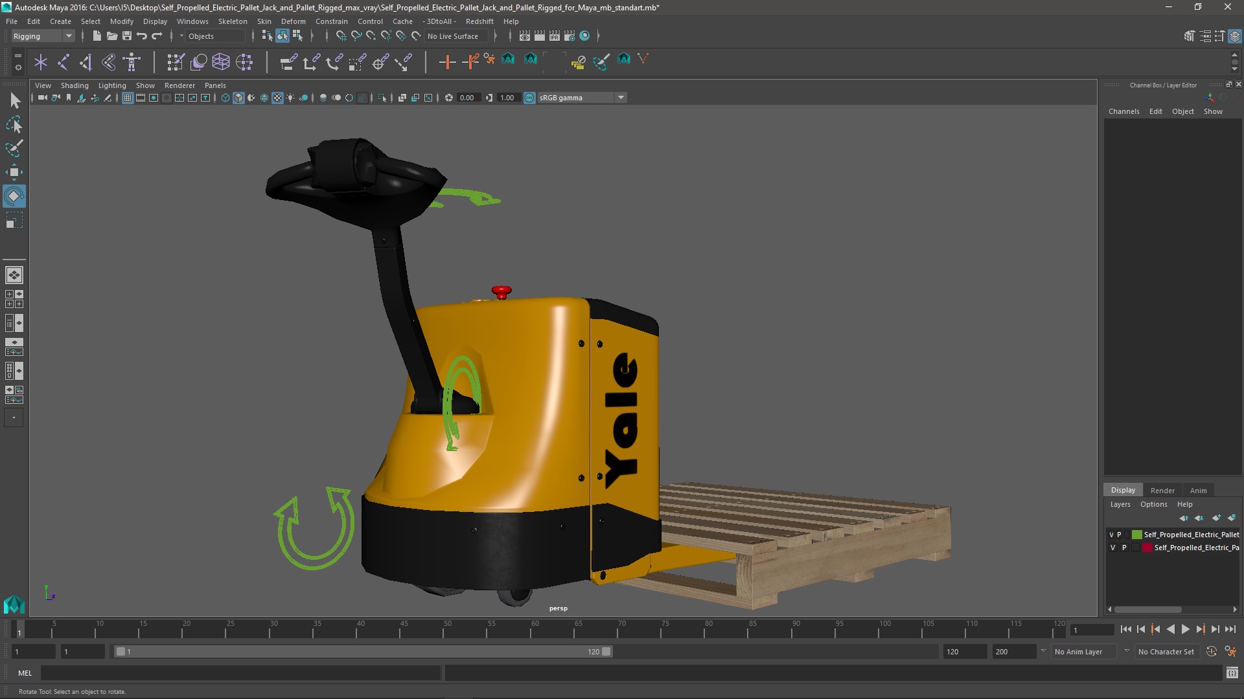This screenshot has height=699, width=1244.
Task: Create a new scene file
Action: click(x=97, y=36)
